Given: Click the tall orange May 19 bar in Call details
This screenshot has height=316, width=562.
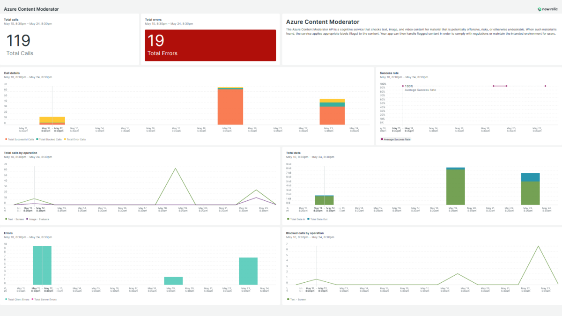Looking at the screenshot, I should [x=230, y=107].
